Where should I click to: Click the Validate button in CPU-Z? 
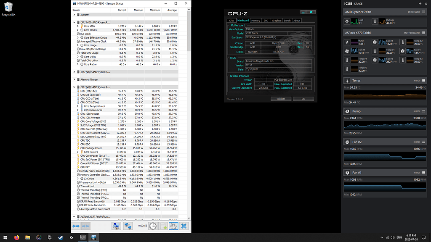281,99
